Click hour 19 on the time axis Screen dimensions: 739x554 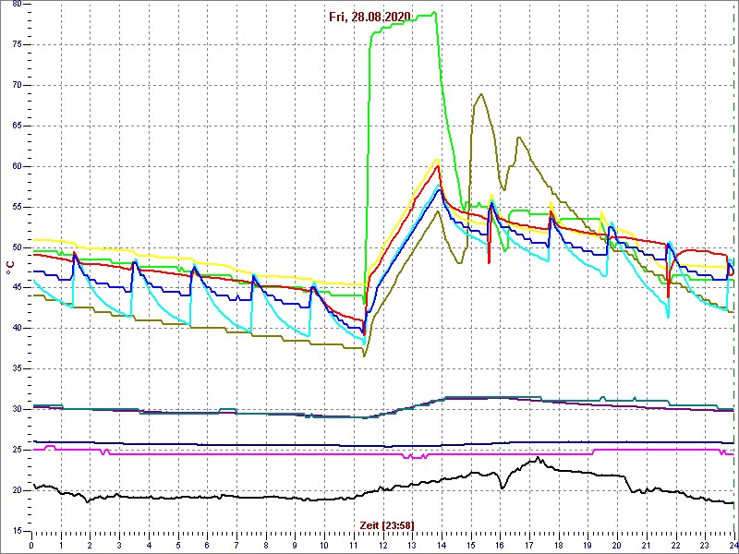588,544
